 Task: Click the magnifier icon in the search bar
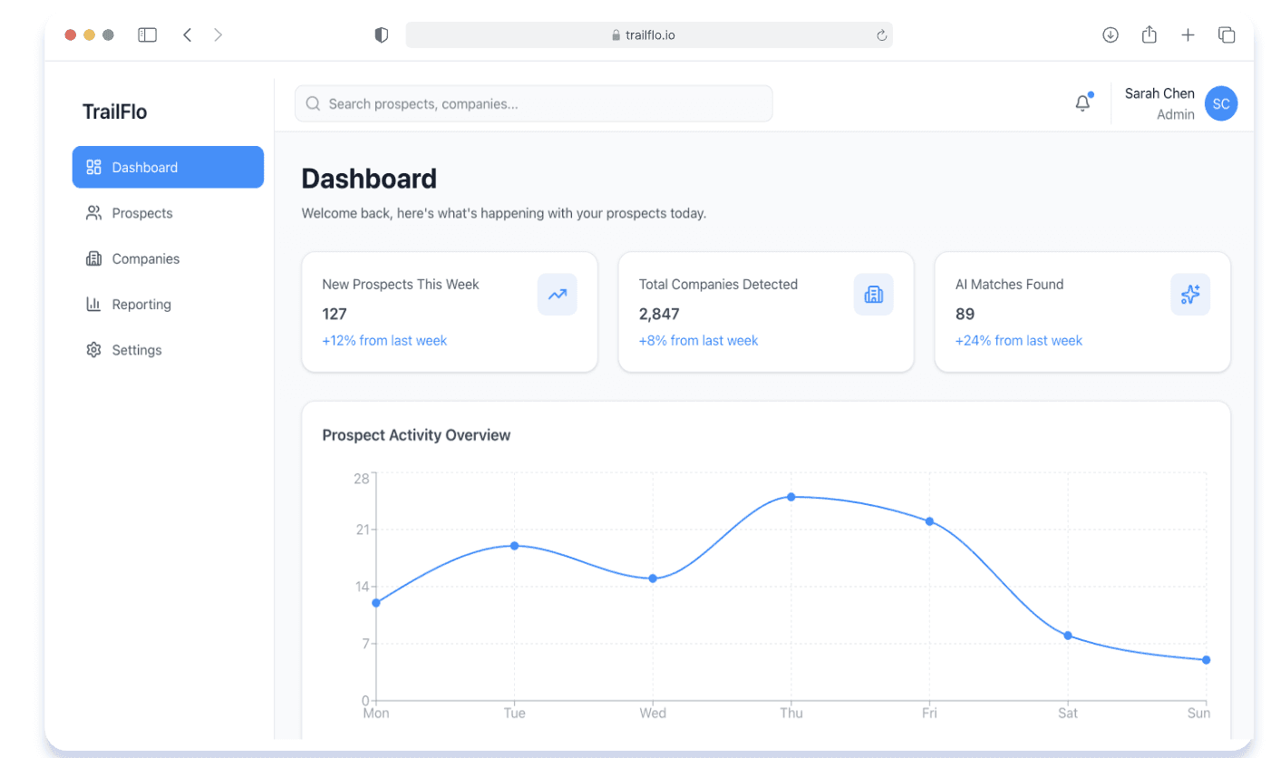(x=312, y=102)
